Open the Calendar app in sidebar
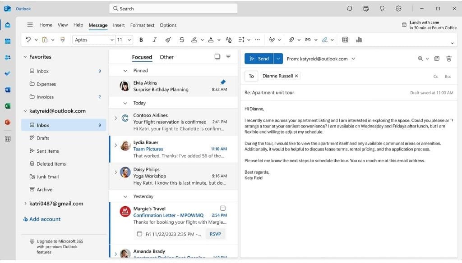This screenshot has height=263, width=462. pos(8,41)
